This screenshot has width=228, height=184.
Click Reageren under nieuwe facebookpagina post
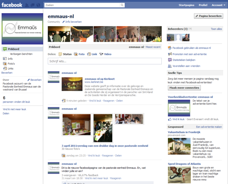tap(115, 178)
